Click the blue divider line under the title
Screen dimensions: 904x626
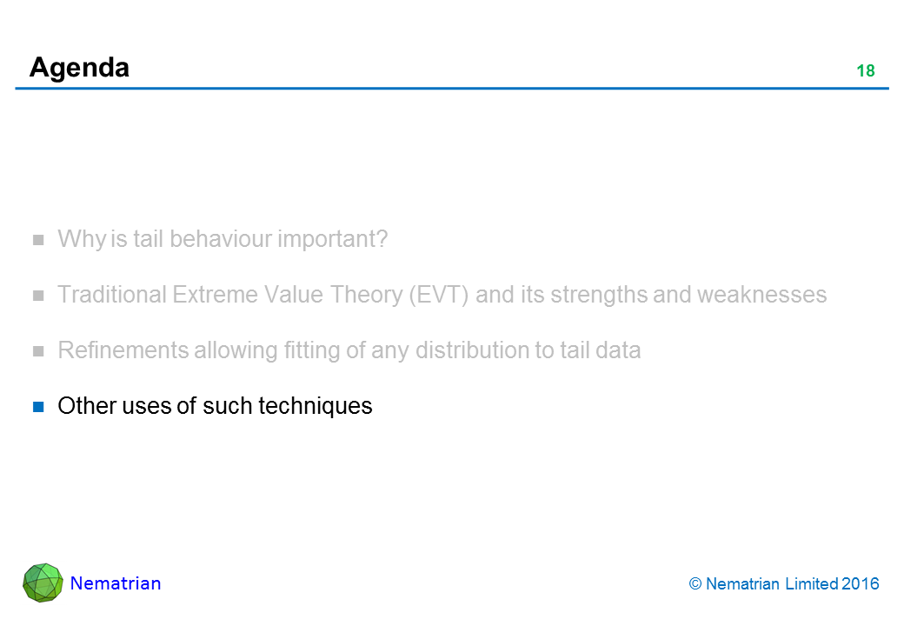(x=452, y=88)
